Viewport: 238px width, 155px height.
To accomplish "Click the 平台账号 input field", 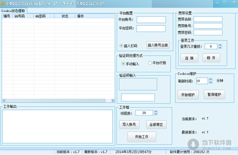I will pyautogui.click(x=152, y=20).
